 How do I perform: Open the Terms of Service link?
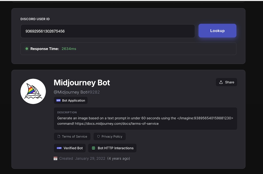point(74,136)
